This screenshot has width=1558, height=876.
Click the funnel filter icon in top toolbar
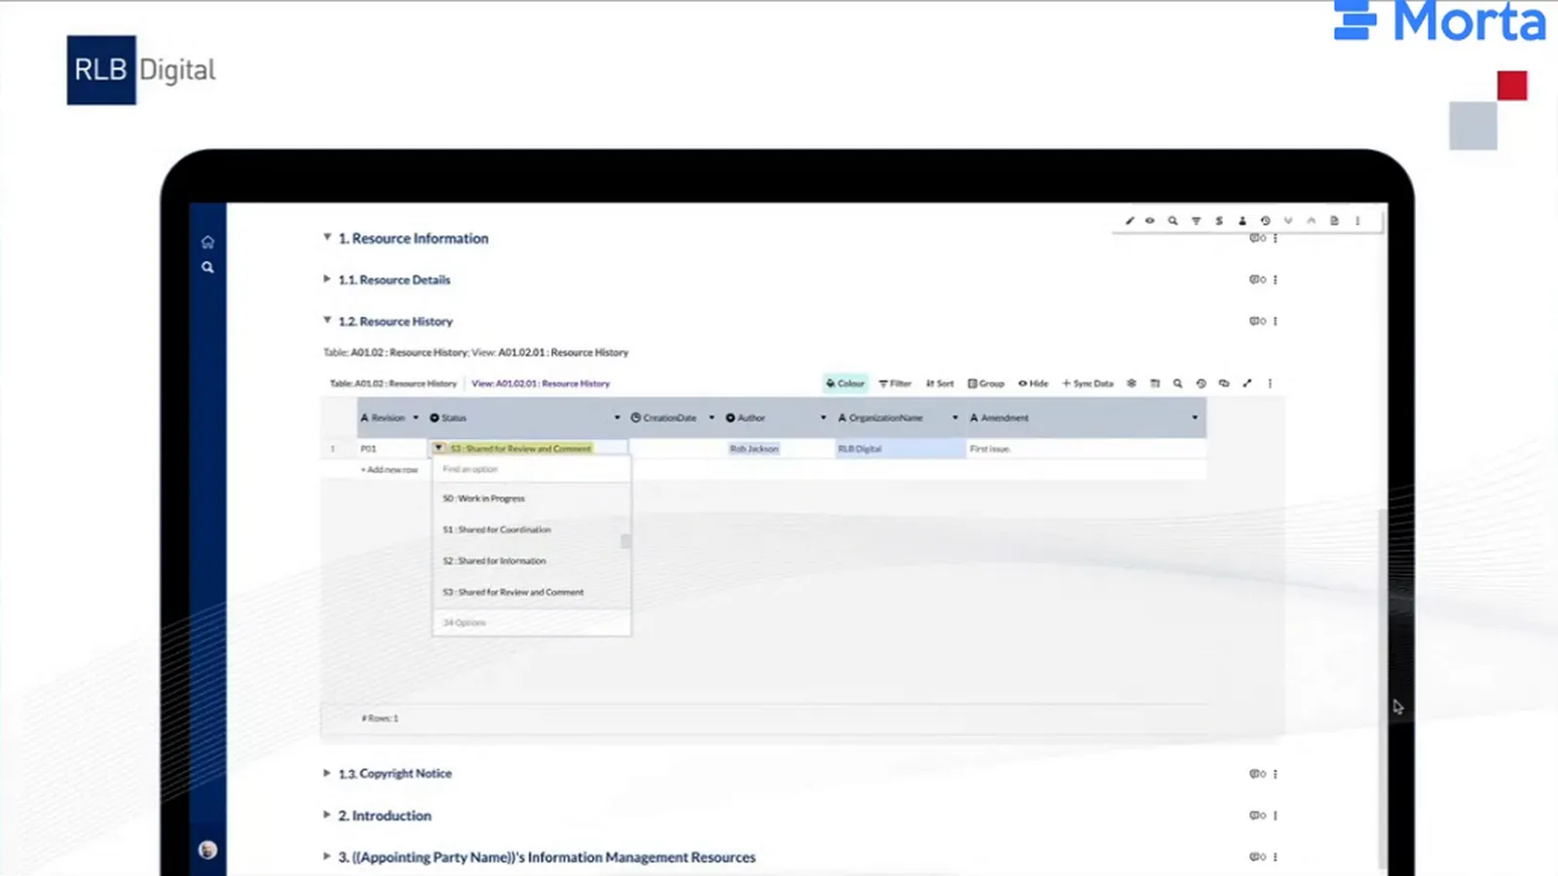click(1196, 221)
